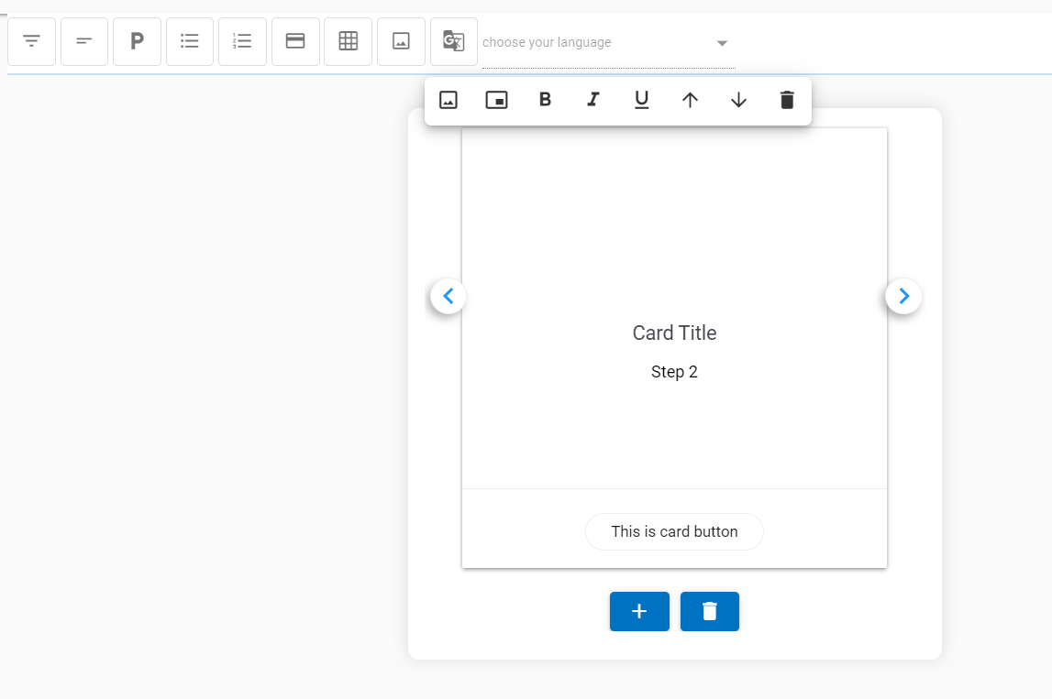
Task: Insert a bulleted list
Action: 189,41
